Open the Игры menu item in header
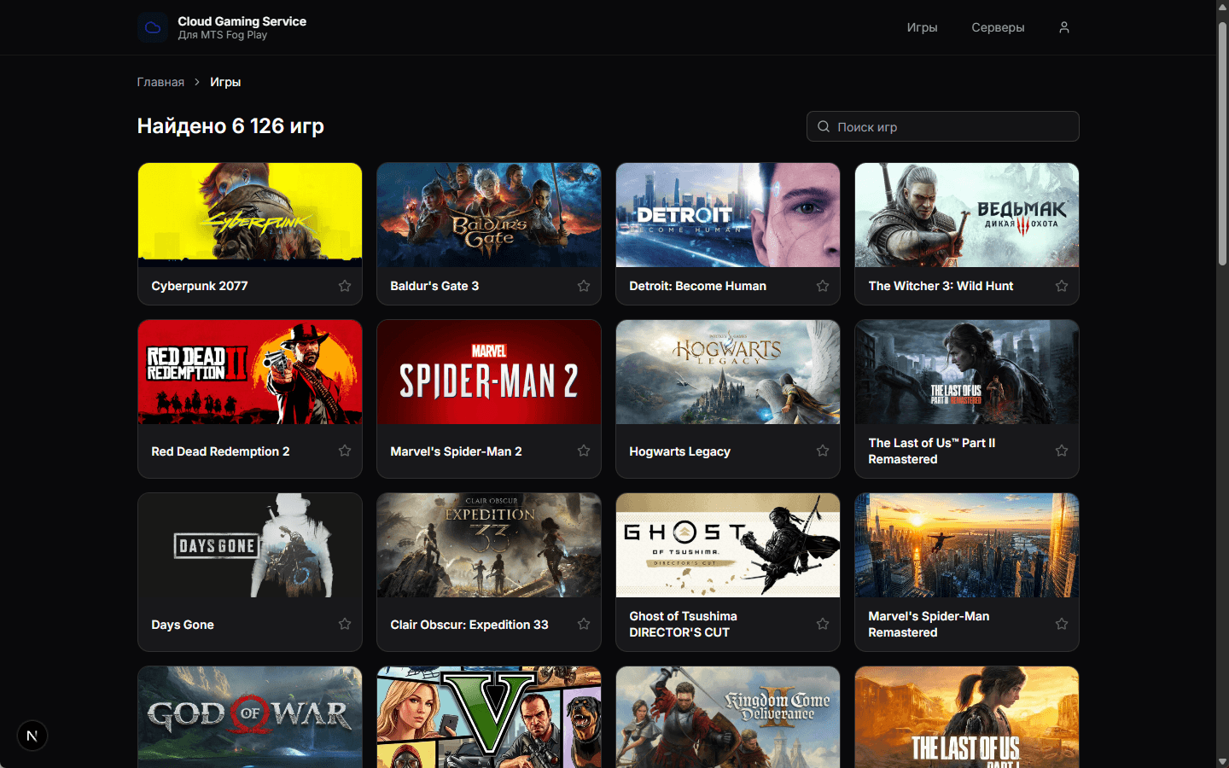 (x=922, y=27)
